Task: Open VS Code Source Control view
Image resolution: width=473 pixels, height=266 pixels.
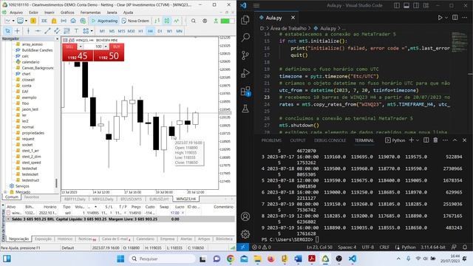Action: click(x=245, y=55)
